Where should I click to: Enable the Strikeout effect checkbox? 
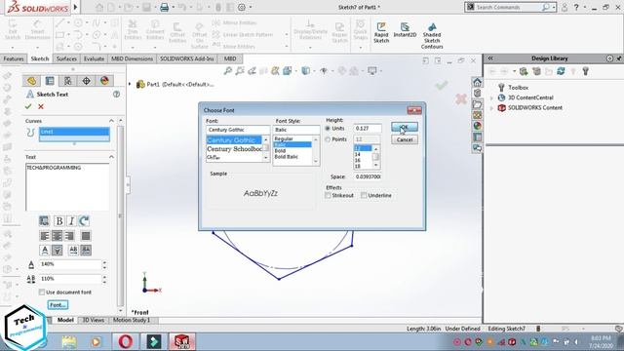point(328,195)
